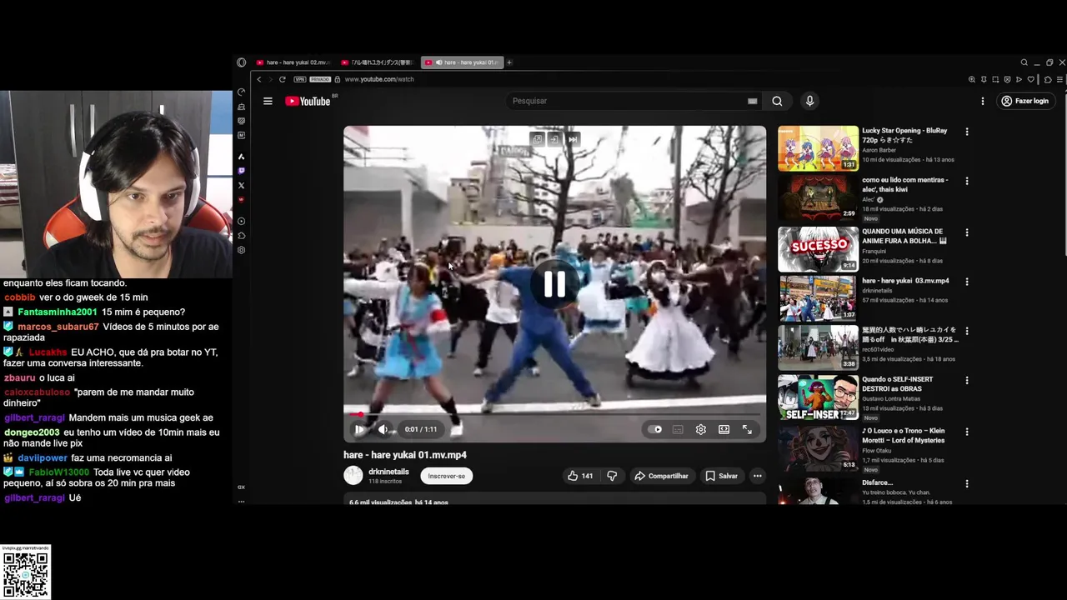The width and height of the screenshot is (1067, 600).
Task: Open options for 'como eu lido com mentiras'
Action: [x=967, y=181]
